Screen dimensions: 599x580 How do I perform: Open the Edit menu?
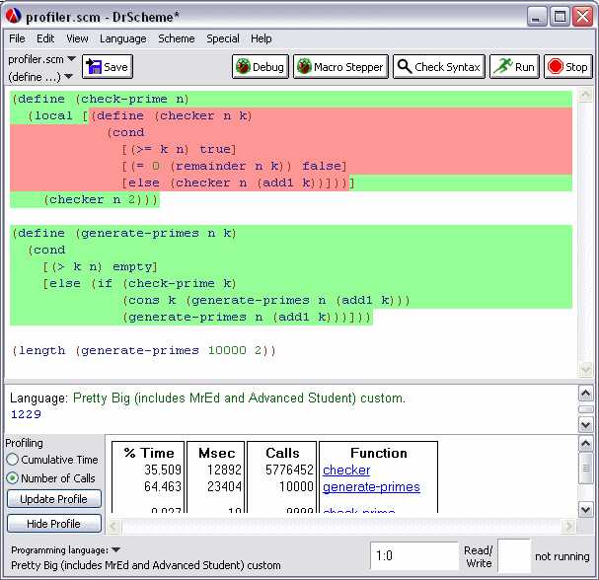pyautogui.click(x=45, y=38)
